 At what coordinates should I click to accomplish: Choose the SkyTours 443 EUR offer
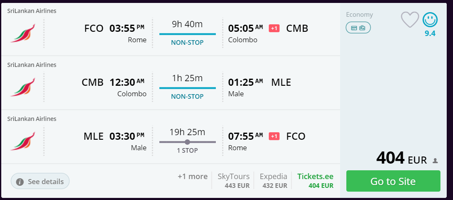coord(233,181)
